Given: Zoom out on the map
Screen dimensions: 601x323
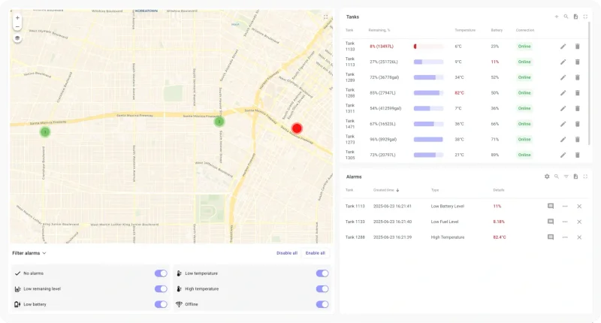Looking at the screenshot, I should pos(17,27).
